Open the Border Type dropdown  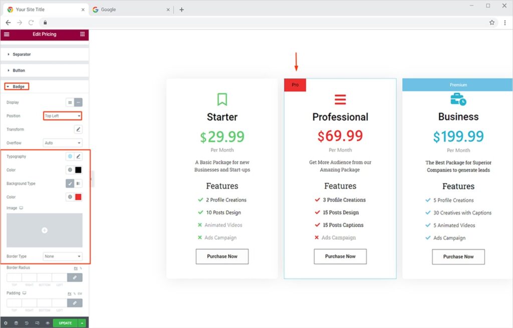pos(63,256)
